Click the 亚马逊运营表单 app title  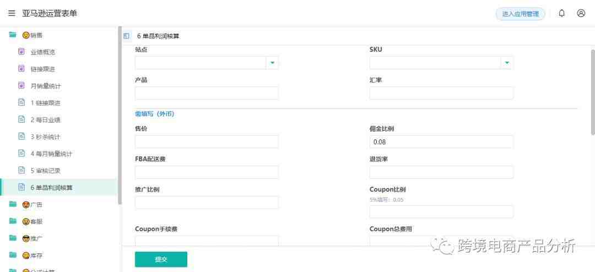pyautogui.click(x=50, y=13)
